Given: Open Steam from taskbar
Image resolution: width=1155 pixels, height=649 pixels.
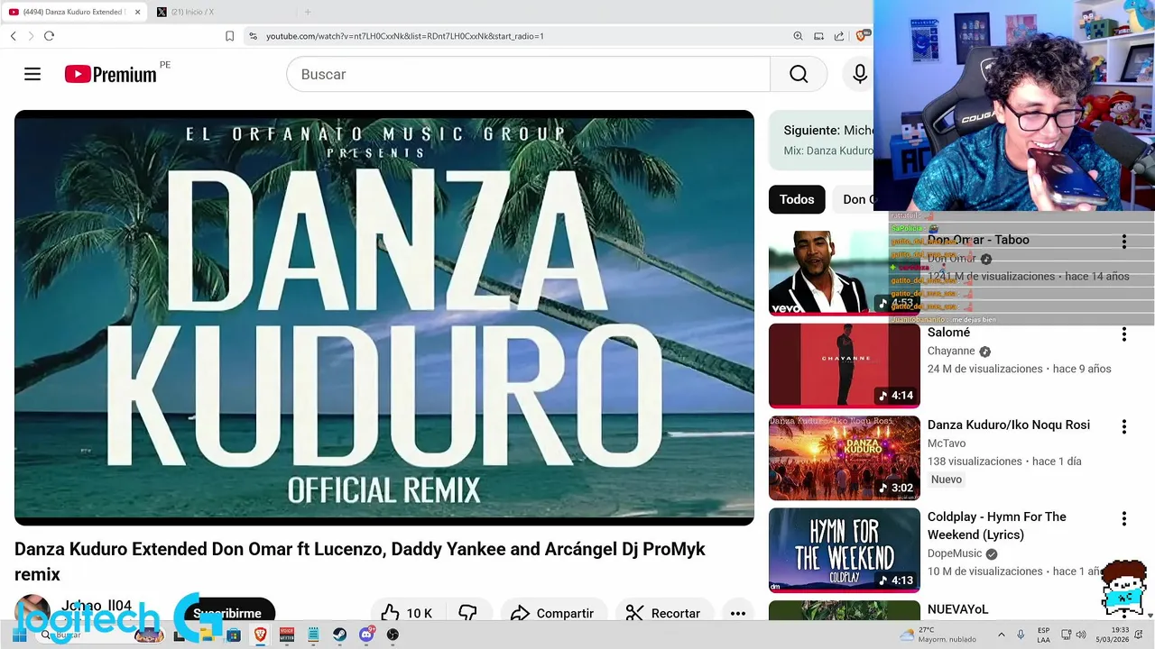Looking at the screenshot, I should [339, 635].
